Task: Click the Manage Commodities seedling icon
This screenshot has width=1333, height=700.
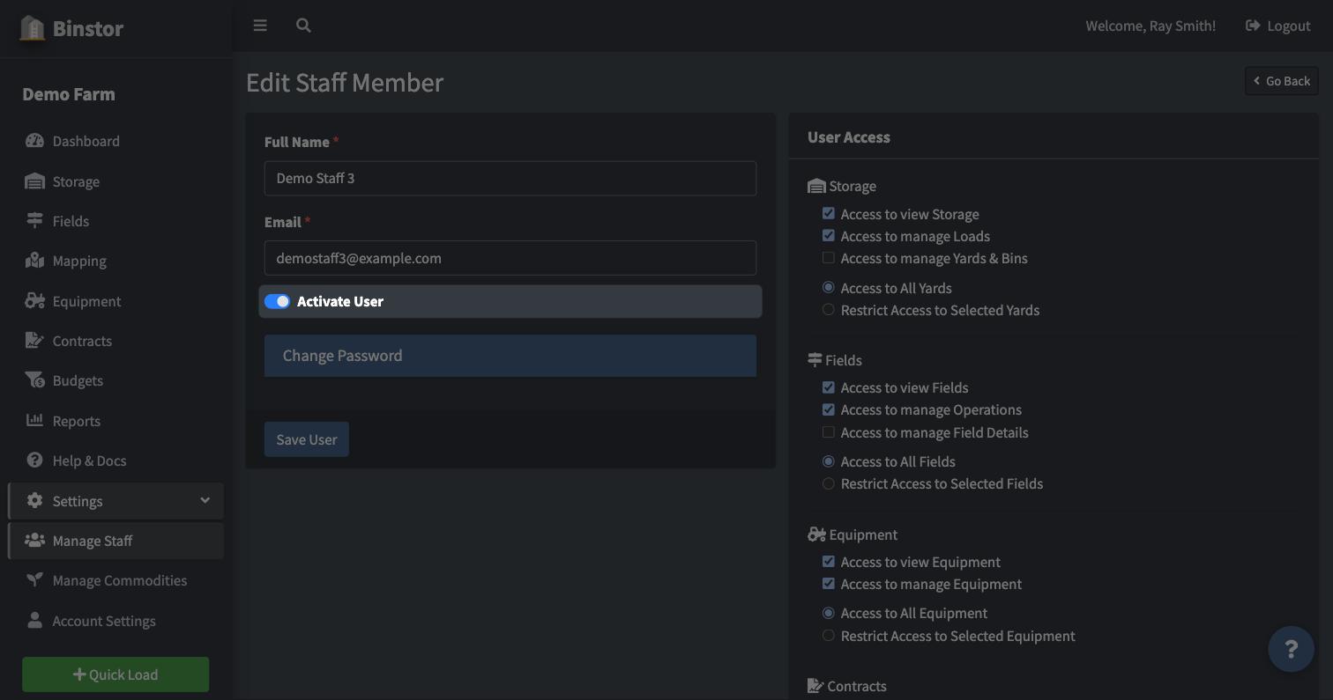Action: click(34, 580)
